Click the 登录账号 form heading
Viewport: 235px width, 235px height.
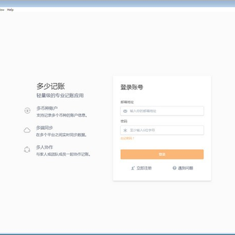point(132,87)
